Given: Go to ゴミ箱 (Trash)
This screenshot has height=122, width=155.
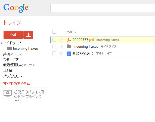Looking at the screenshot, I should (8, 70).
